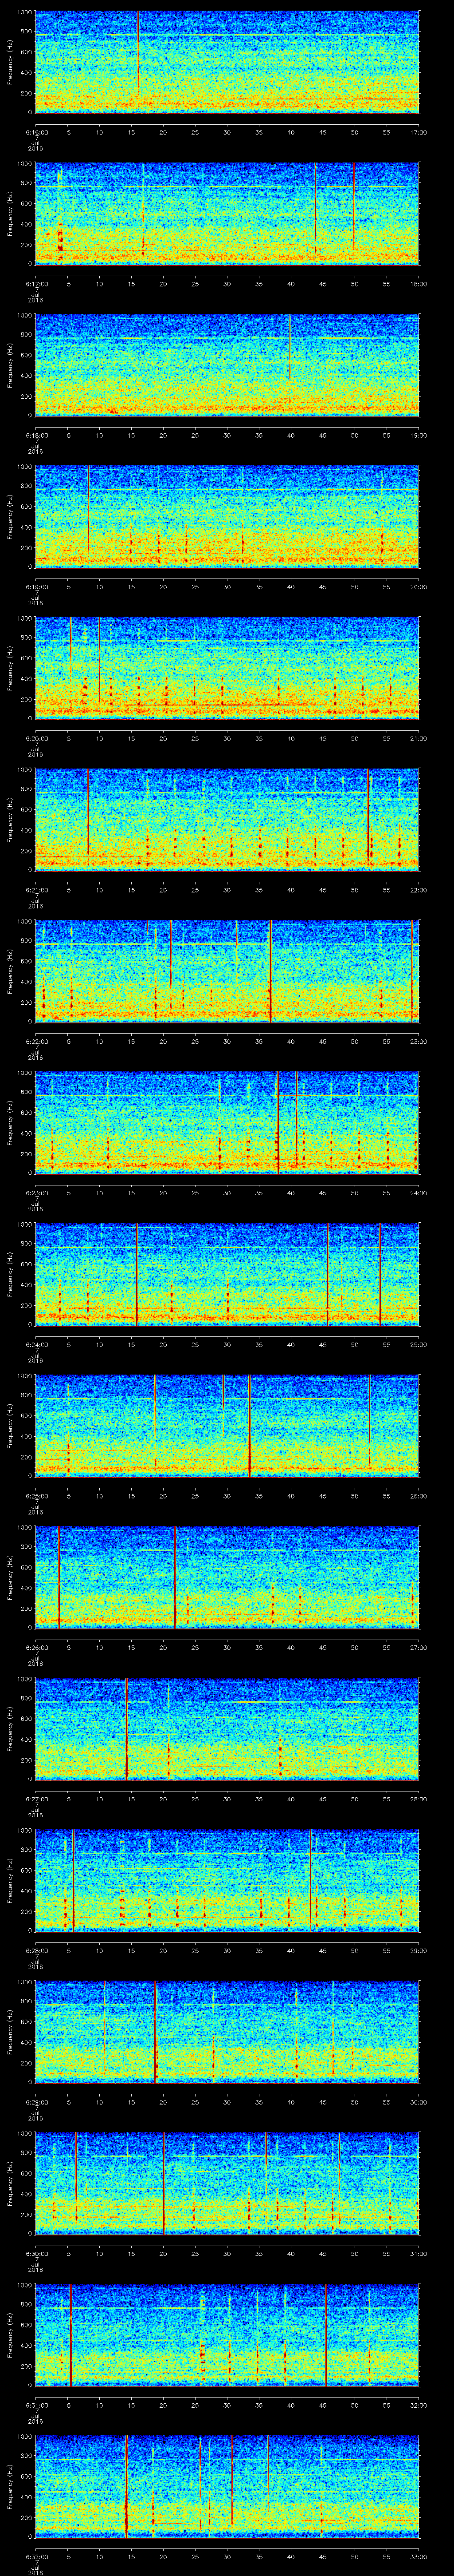
Task: Click the '17:00' end label of the first panel
Action: [x=418, y=132]
